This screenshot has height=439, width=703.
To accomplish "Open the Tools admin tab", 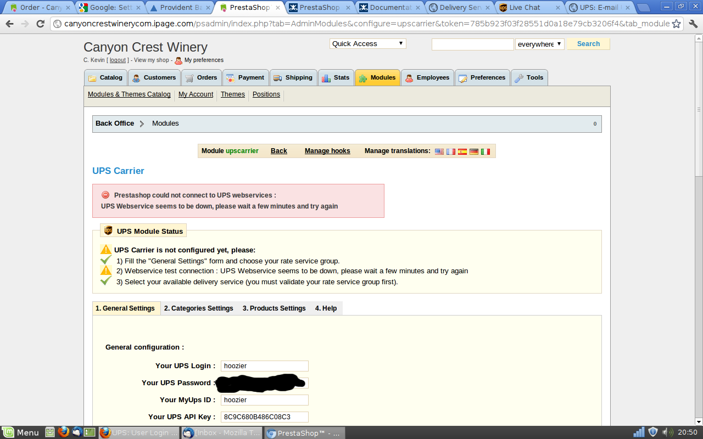I will 529,77.
